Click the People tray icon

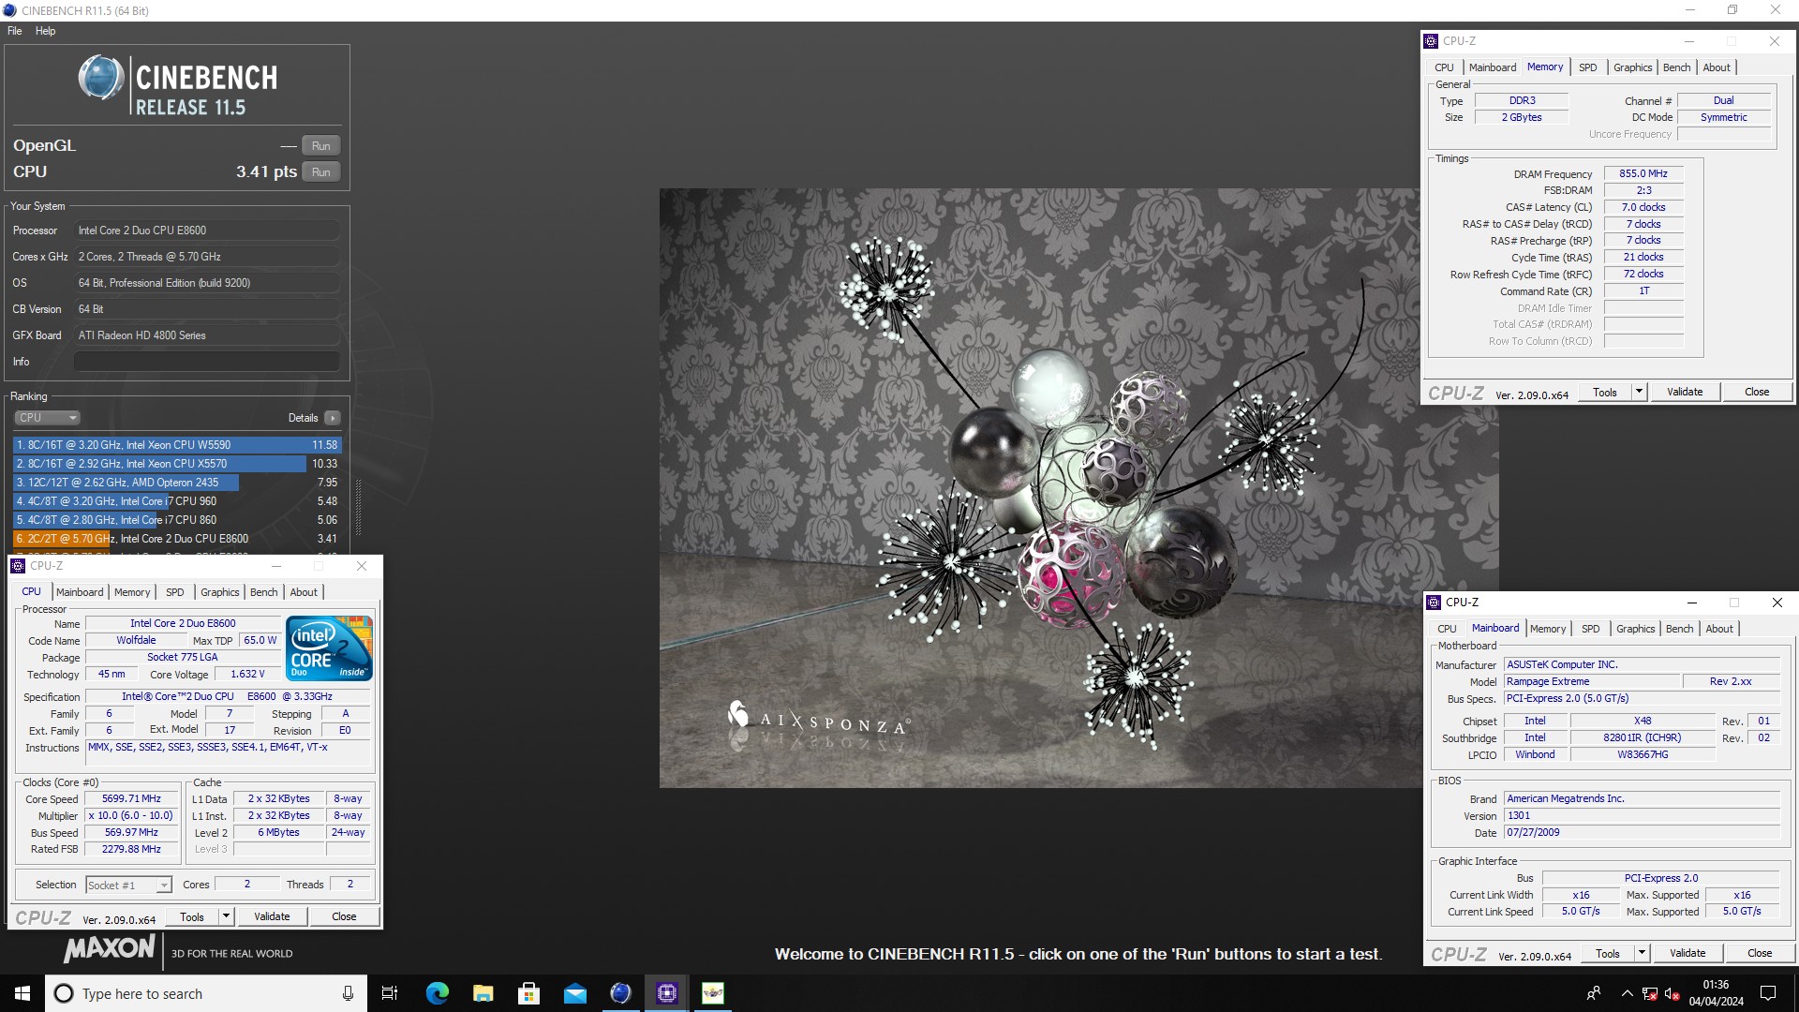[x=1593, y=993]
